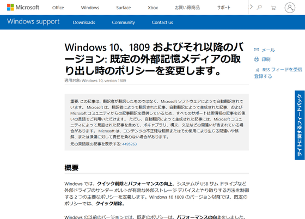The image size is (305, 219).
Task: Open the Community tab
Action: (123, 22)
